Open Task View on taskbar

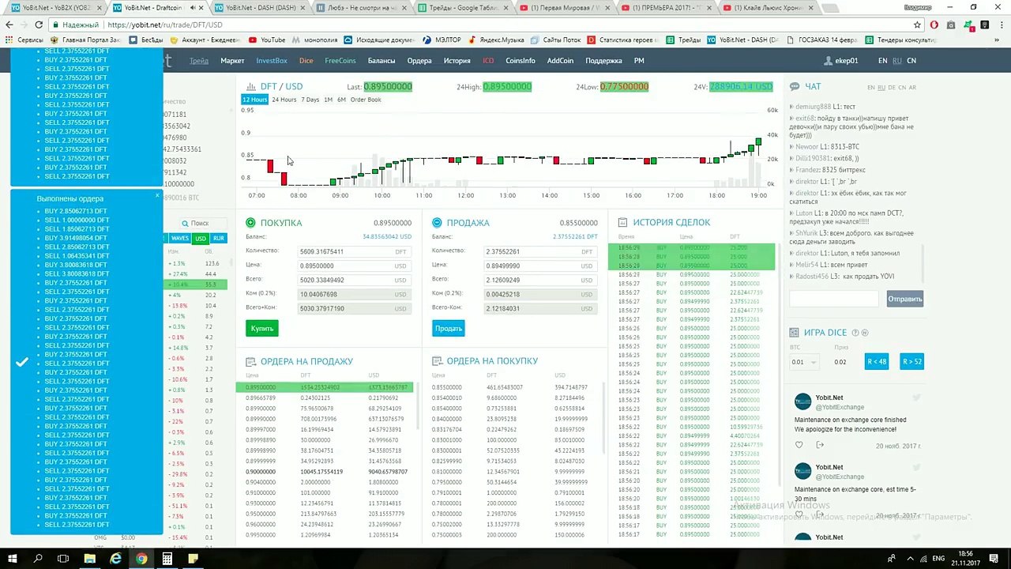64,559
